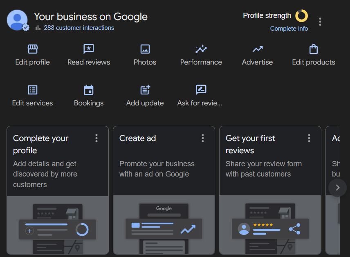This screenshot has height=257, width=350.
Task: Select the Photos label
Action: 145,62
